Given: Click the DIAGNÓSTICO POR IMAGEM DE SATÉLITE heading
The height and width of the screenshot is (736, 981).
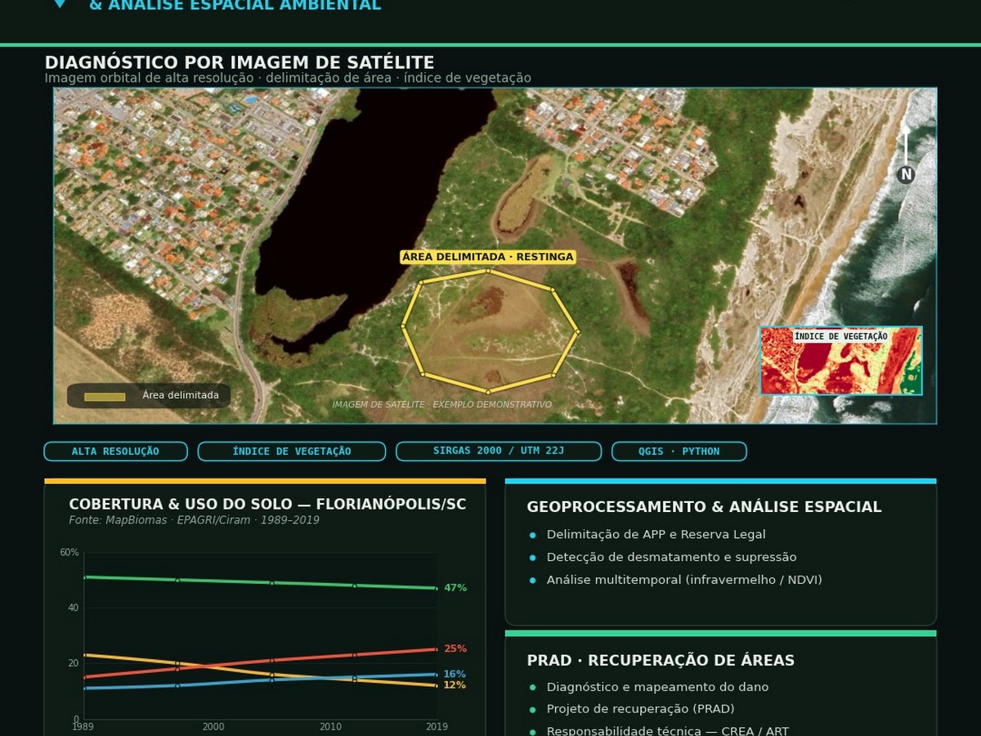Looking at the screenshot, I should point(240,62).
